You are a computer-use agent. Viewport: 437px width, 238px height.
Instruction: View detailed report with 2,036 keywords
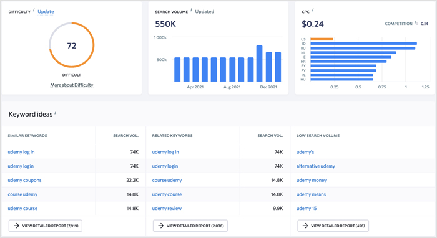190,226
